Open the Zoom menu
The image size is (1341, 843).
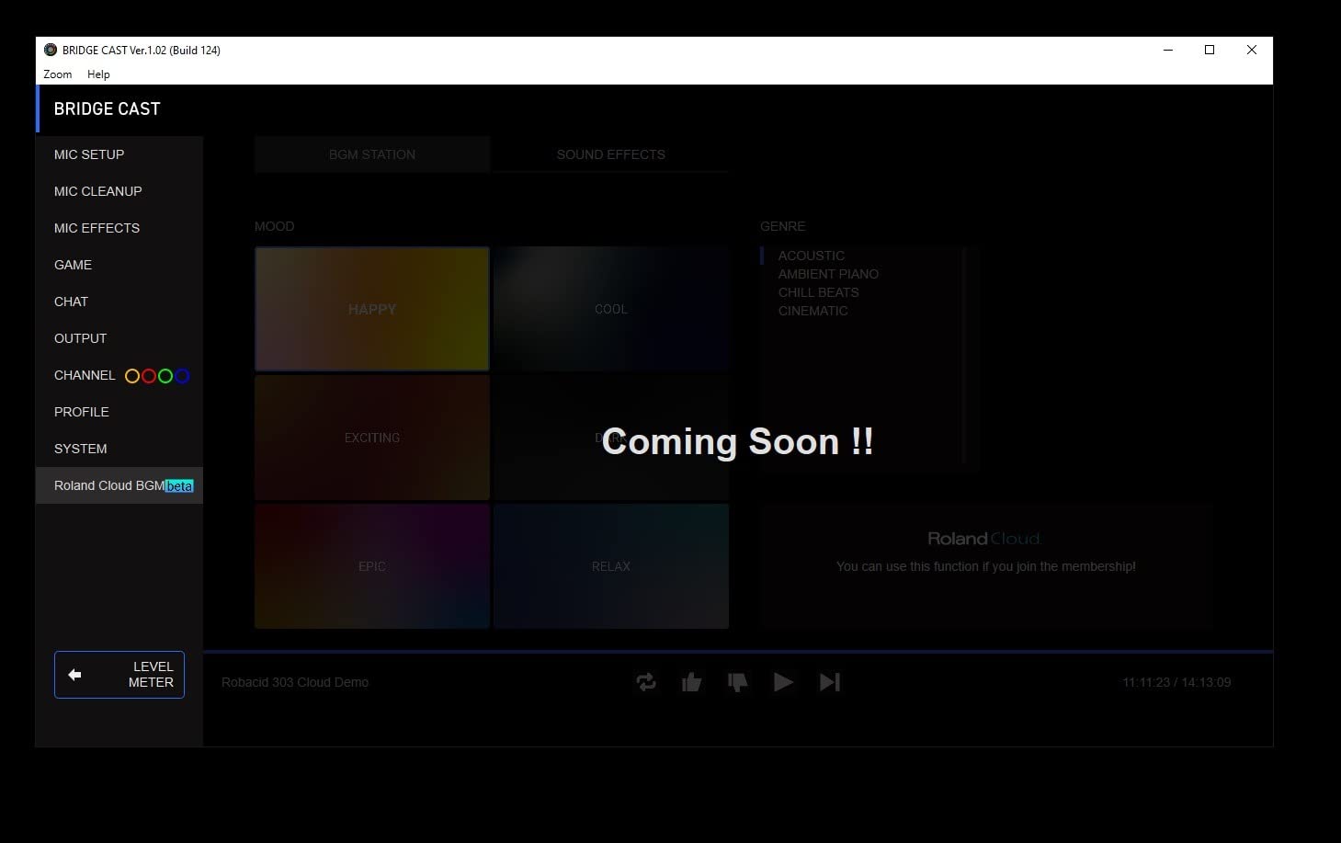point(57,74)
